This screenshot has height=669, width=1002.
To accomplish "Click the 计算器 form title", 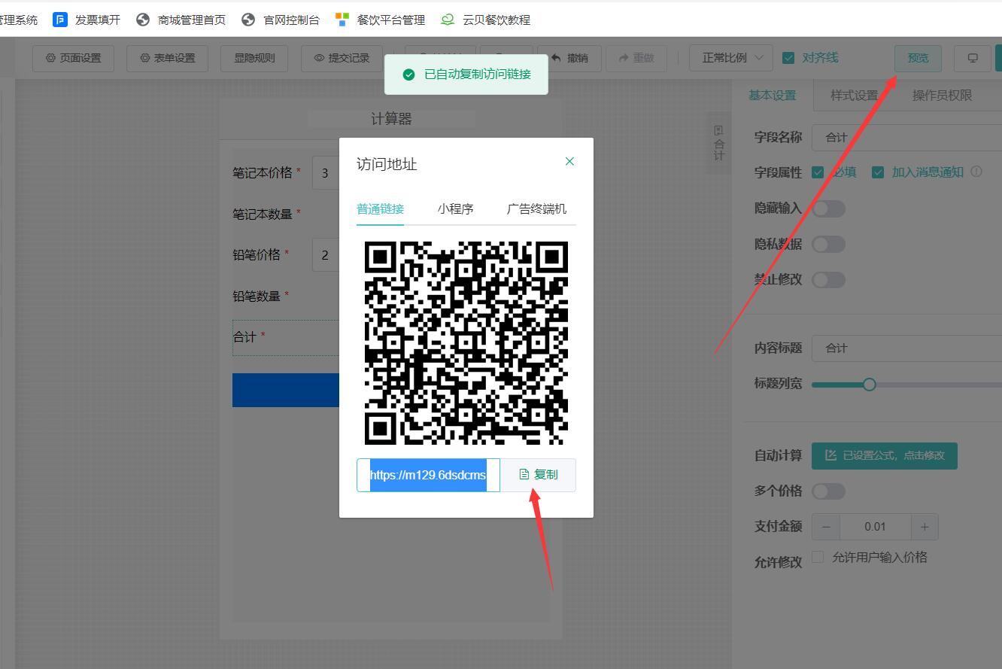I will [391, 119].
